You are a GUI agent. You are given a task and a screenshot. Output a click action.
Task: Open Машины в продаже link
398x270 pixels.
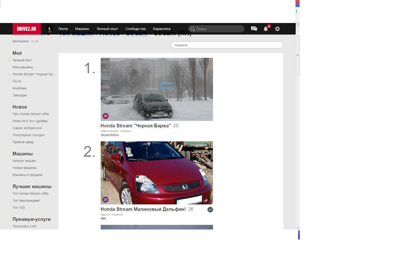coord(28,175)
